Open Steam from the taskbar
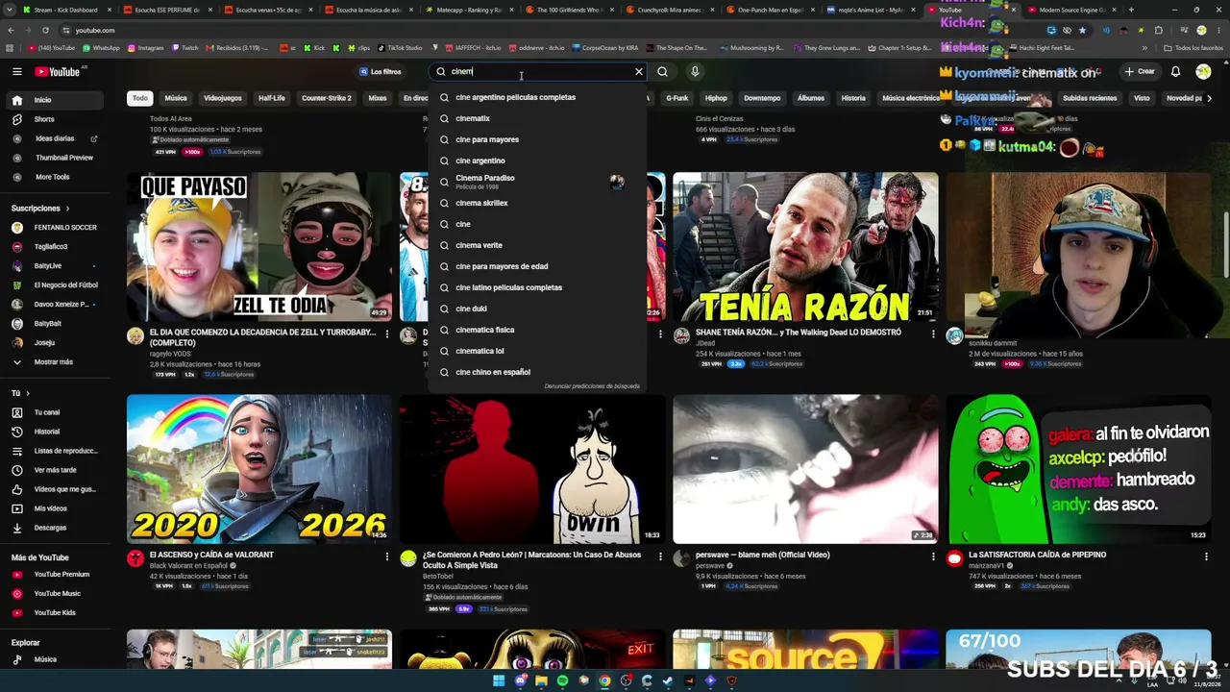 668,681
